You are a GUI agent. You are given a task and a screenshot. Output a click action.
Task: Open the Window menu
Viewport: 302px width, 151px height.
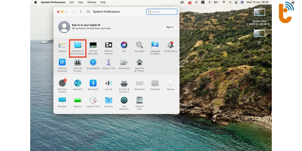92,2
